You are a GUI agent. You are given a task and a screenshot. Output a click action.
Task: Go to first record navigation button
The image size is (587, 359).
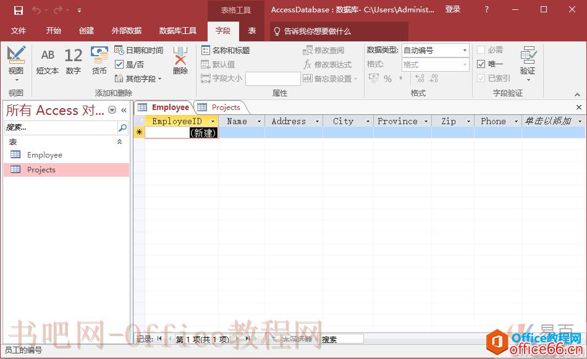[160, 339]
